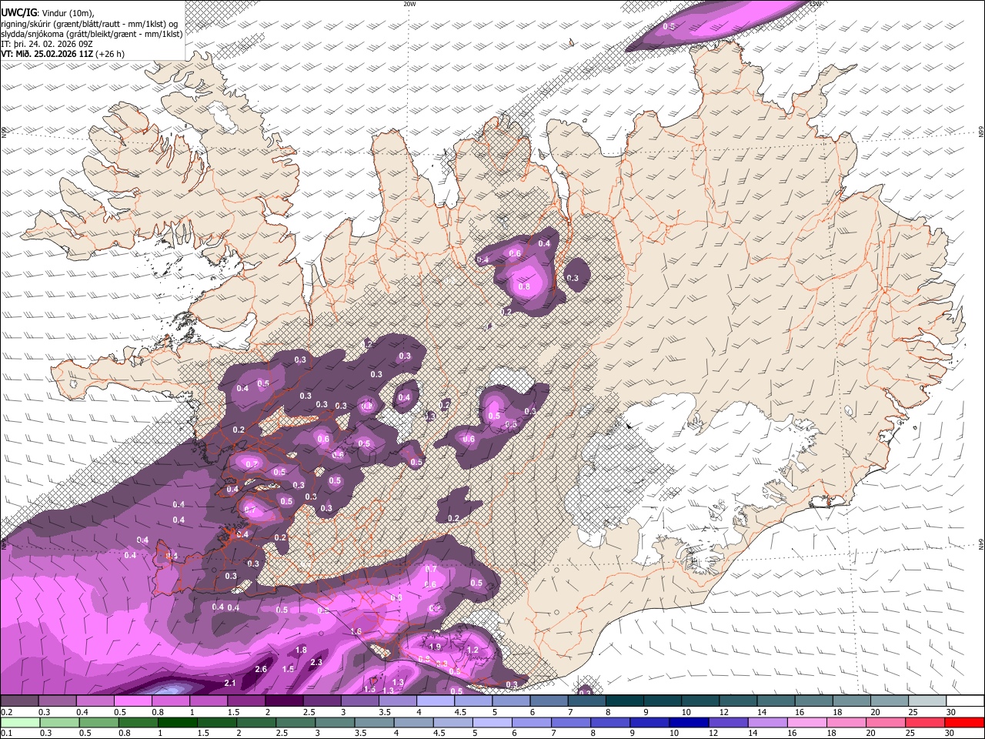Click the pale green 0.1 swatch in rain scale
Viewport: 985px width, 739px height.
pyautogui.click(x=20, y=722)
